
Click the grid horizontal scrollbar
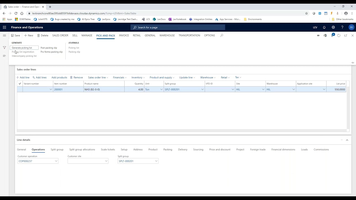182,130
